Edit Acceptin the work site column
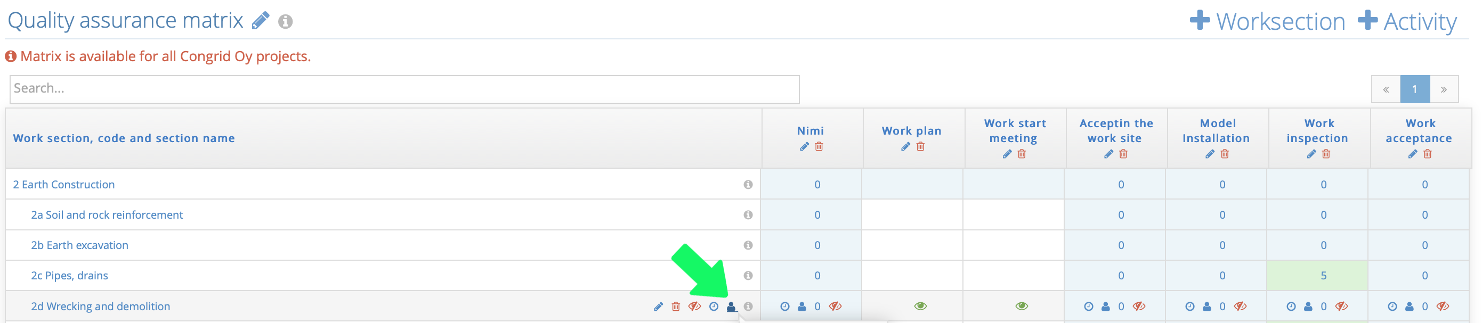The width and height of the screenshot is (1482, 323). pos(1108,154)
